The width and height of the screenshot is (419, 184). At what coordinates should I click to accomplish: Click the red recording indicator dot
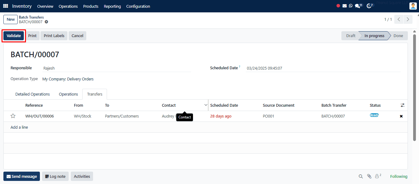(x=338, y=6)
